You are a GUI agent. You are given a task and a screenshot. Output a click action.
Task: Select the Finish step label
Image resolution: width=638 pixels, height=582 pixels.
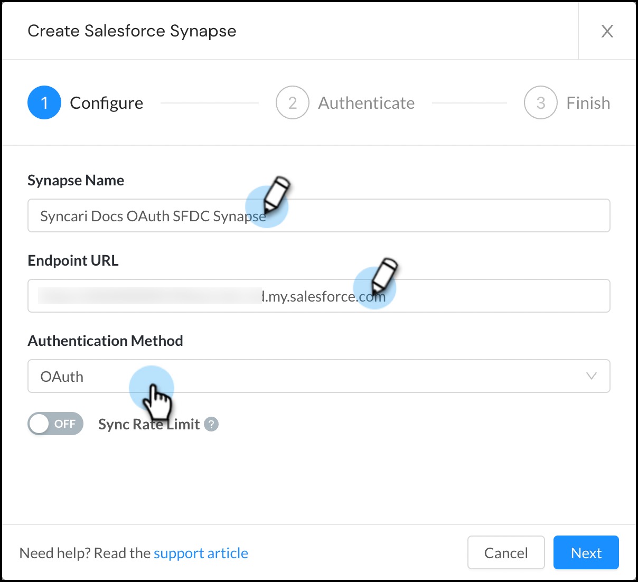pyautogui.click(x=588, y=103)
